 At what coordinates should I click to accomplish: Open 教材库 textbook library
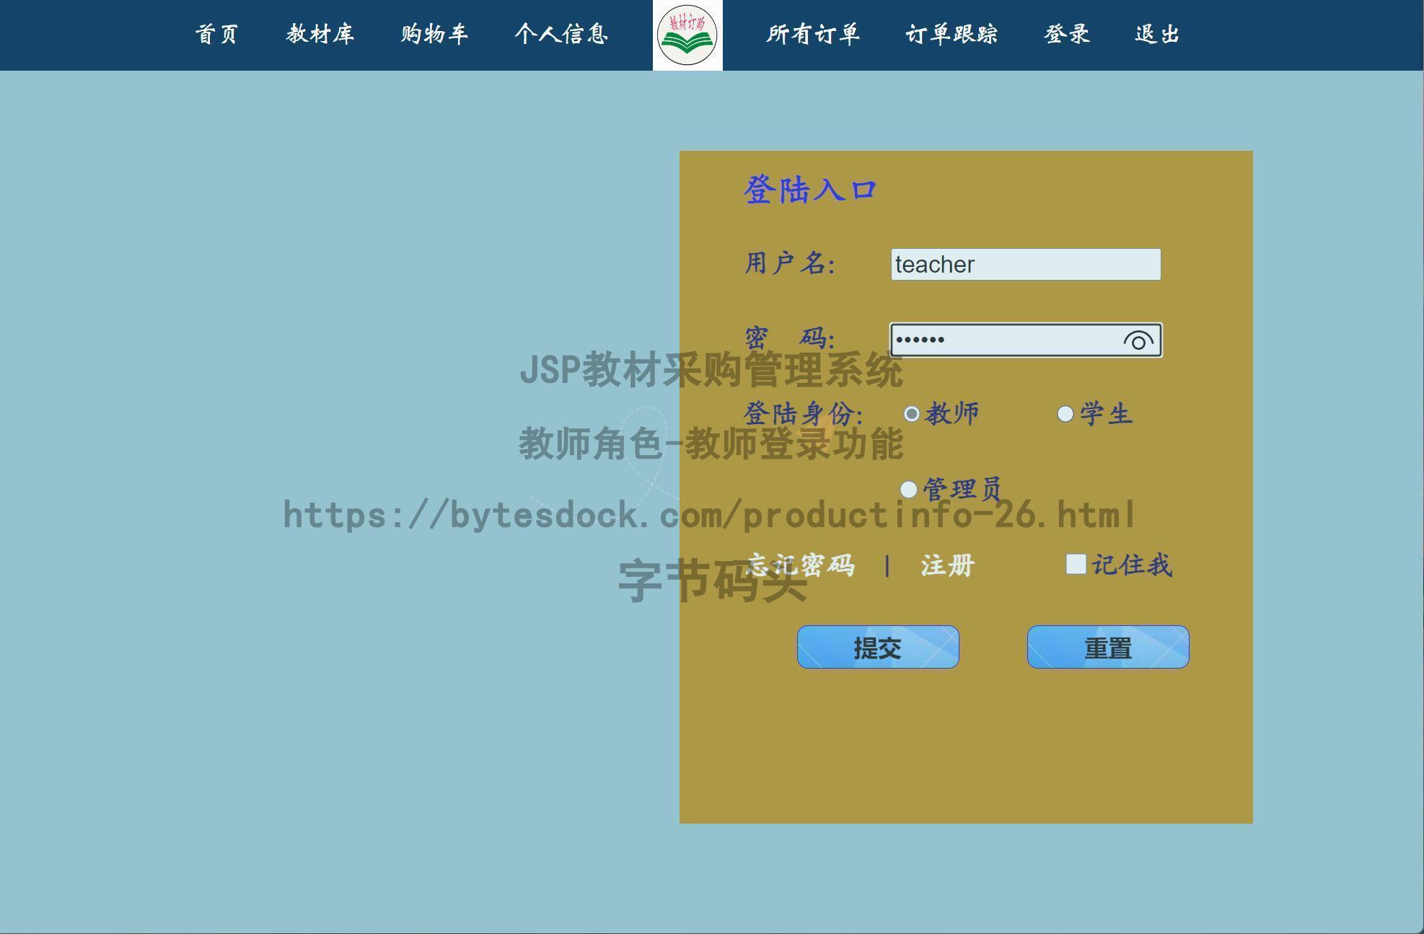coord(320,35)
